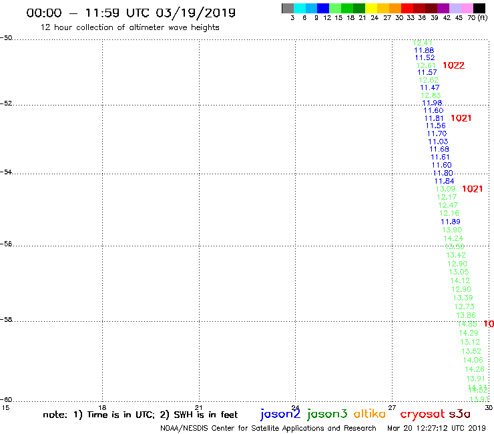The width and height of the screenshot is (494, 434).
Task: Click the green value 13.39
Action: tap(463, 298)
